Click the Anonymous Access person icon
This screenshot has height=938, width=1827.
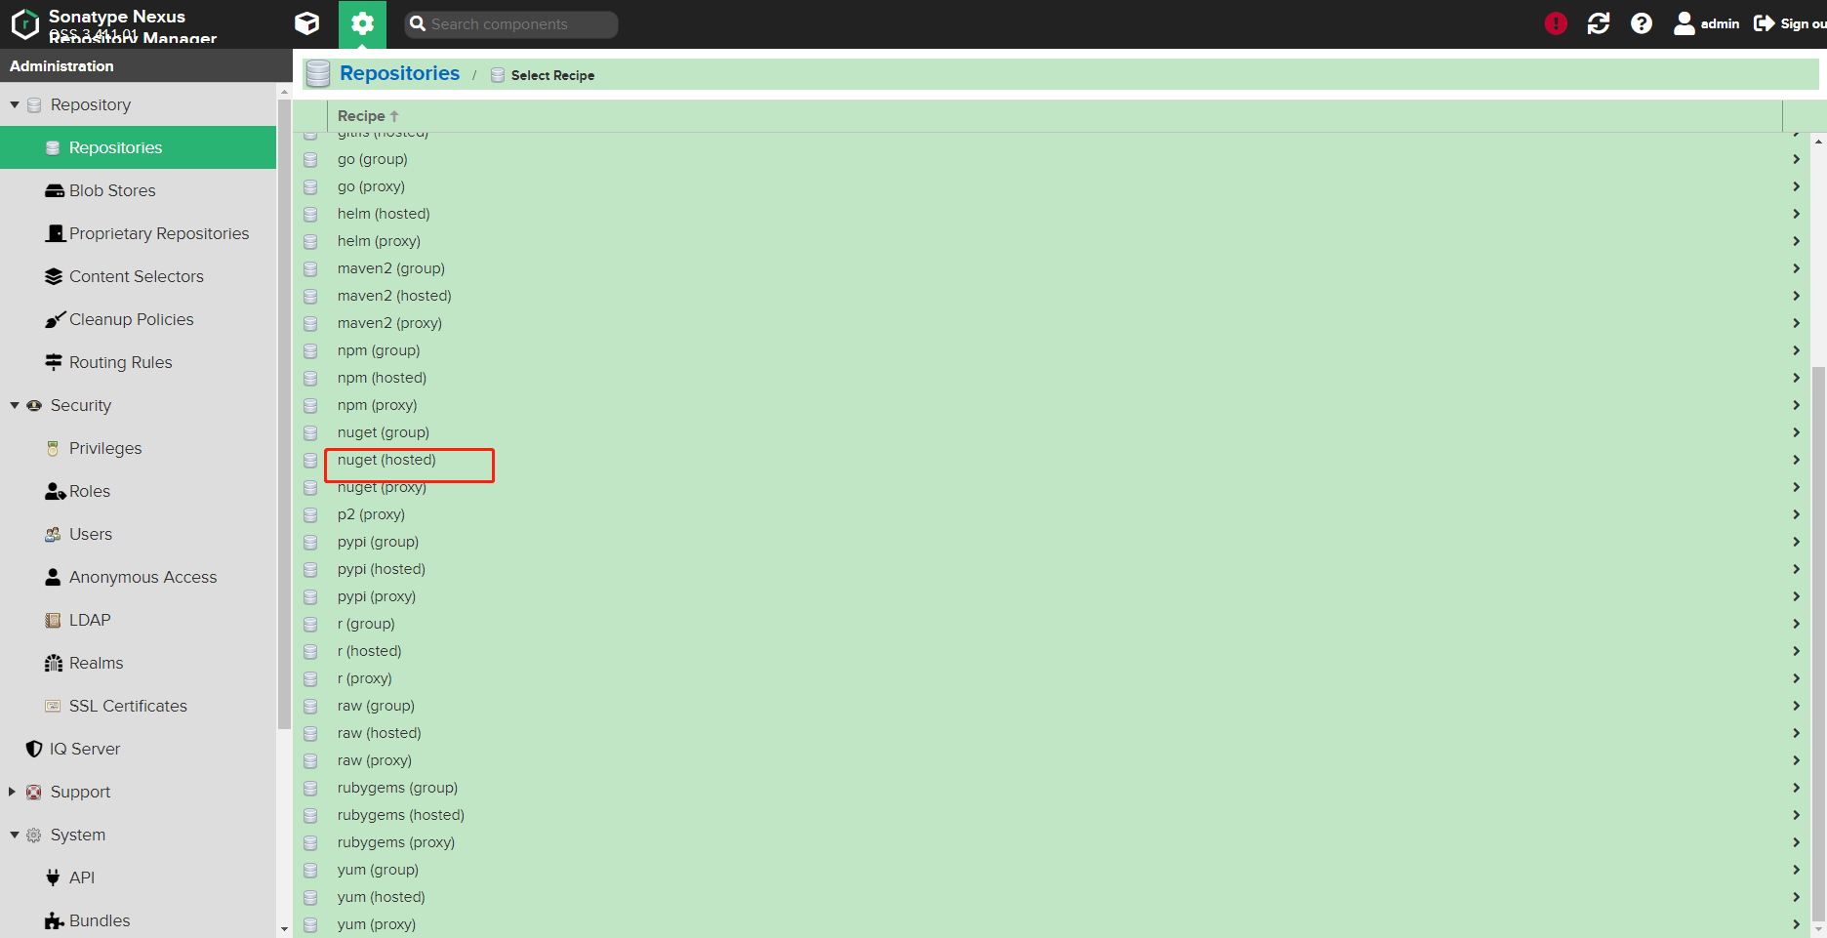53,577
